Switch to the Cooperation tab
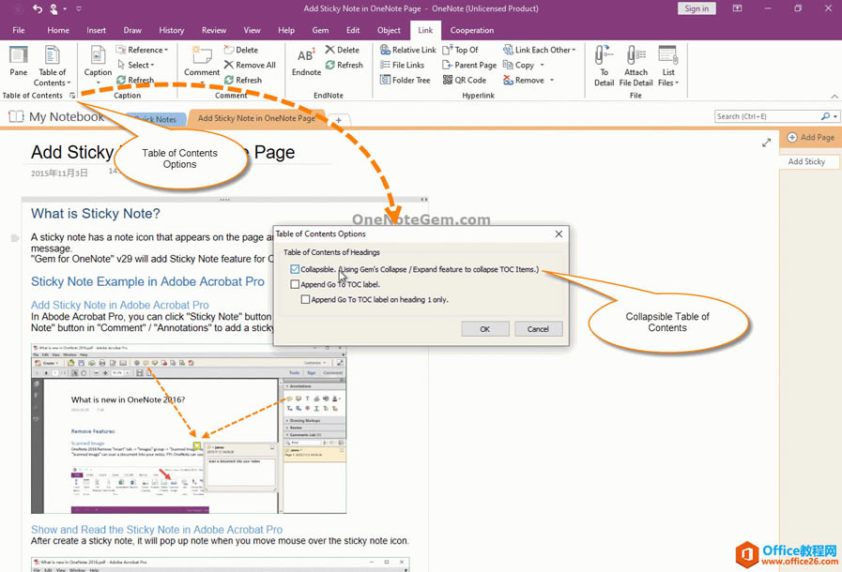The height and width of the screenshot is (572, 842). pyautogui.click(x=472, y=30)
